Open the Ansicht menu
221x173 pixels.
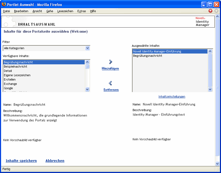[37, 11]
